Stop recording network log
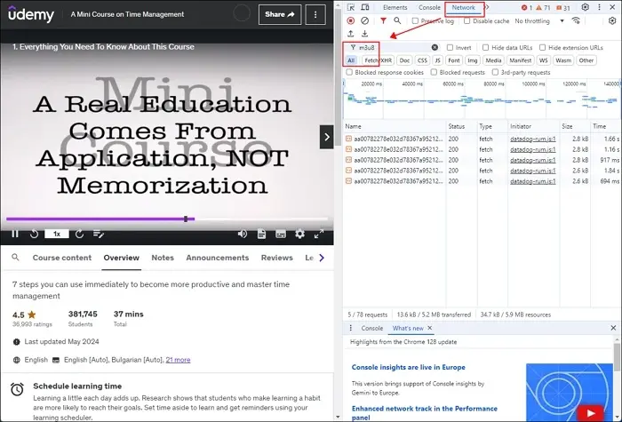 coord(350,20)
